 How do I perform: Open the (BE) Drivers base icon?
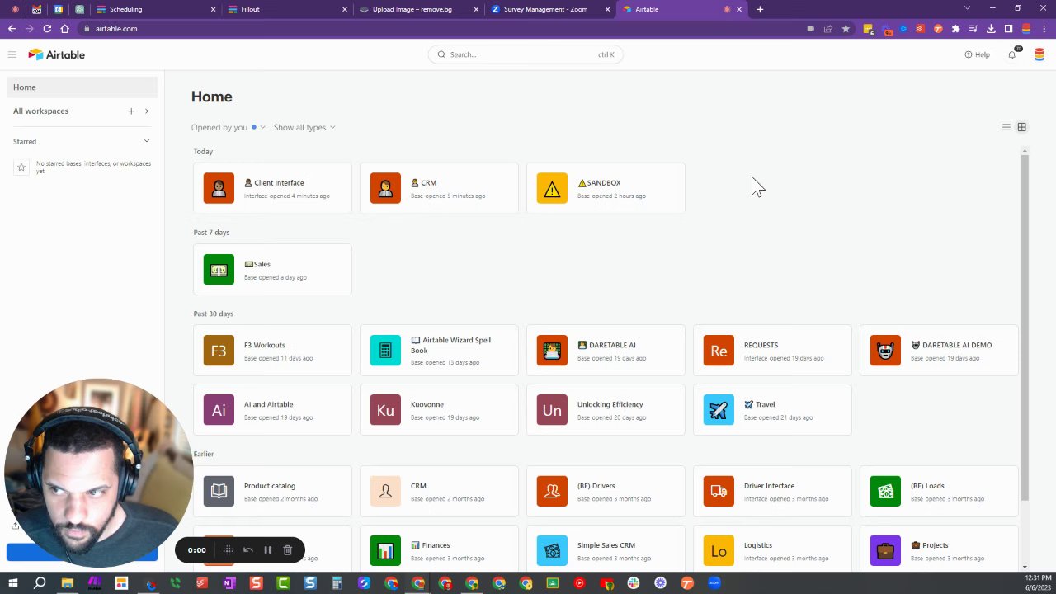(552, 492)
